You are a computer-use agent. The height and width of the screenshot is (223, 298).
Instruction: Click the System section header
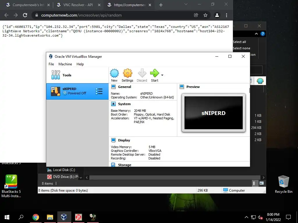[x=124, y=104]
